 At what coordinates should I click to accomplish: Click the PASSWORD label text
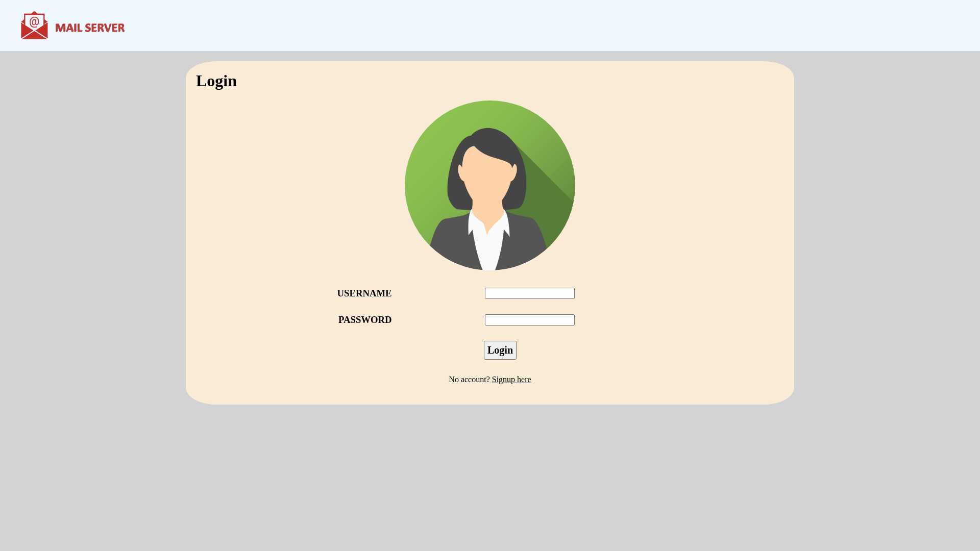364,319
